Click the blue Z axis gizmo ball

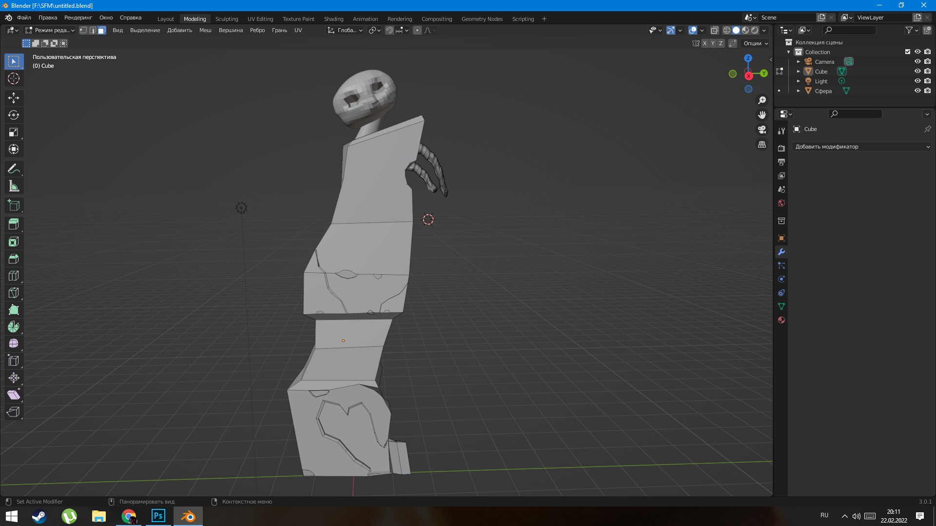(748, 58)
